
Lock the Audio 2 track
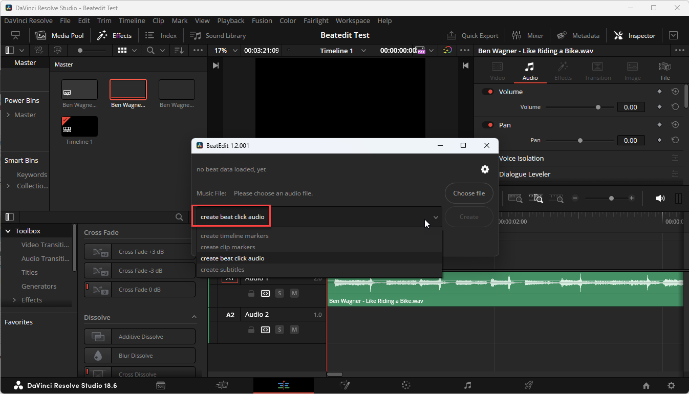click(251, 330)
